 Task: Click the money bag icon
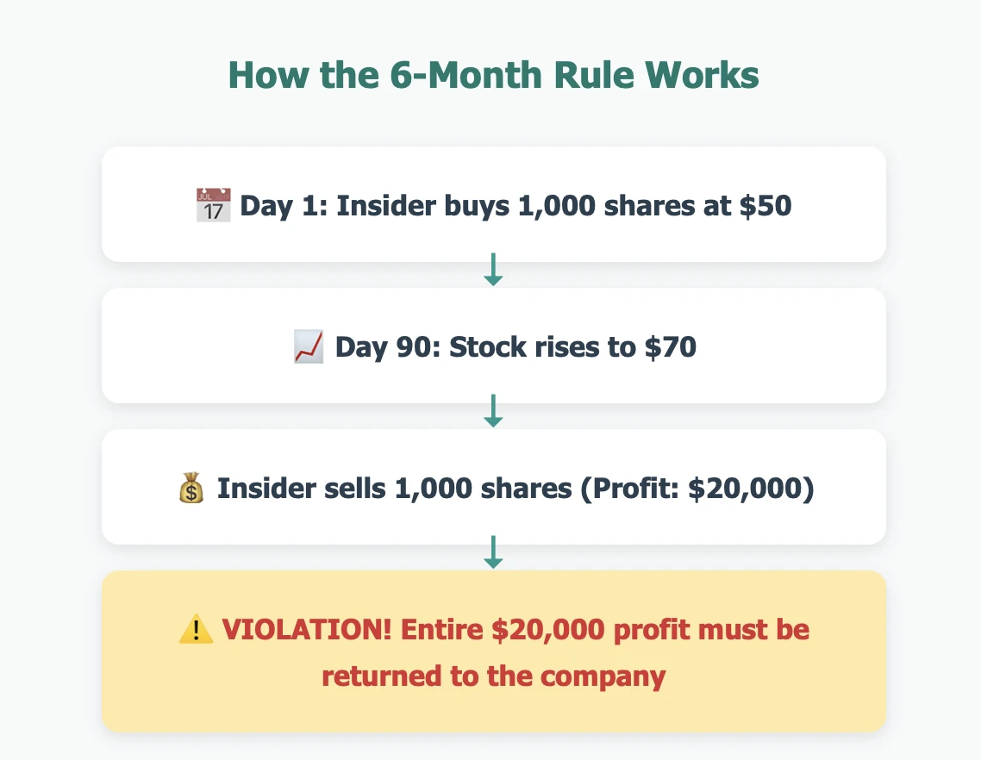(x=190, y=489)
